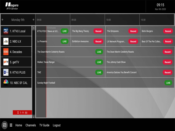175x131 pixels.
Task: Click the Niagara IPTV Service logo
Action: tap(12, 6)
